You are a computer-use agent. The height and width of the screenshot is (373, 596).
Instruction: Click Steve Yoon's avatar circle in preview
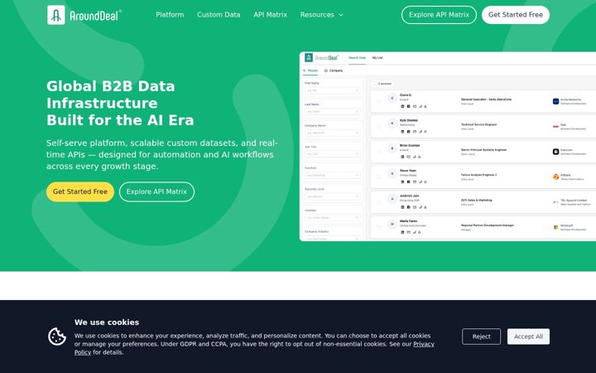(392, 173)
